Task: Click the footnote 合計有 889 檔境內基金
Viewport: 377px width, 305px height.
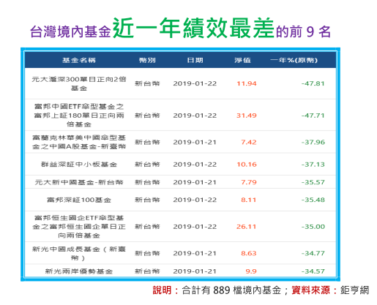Action: [x=231, y=290]
